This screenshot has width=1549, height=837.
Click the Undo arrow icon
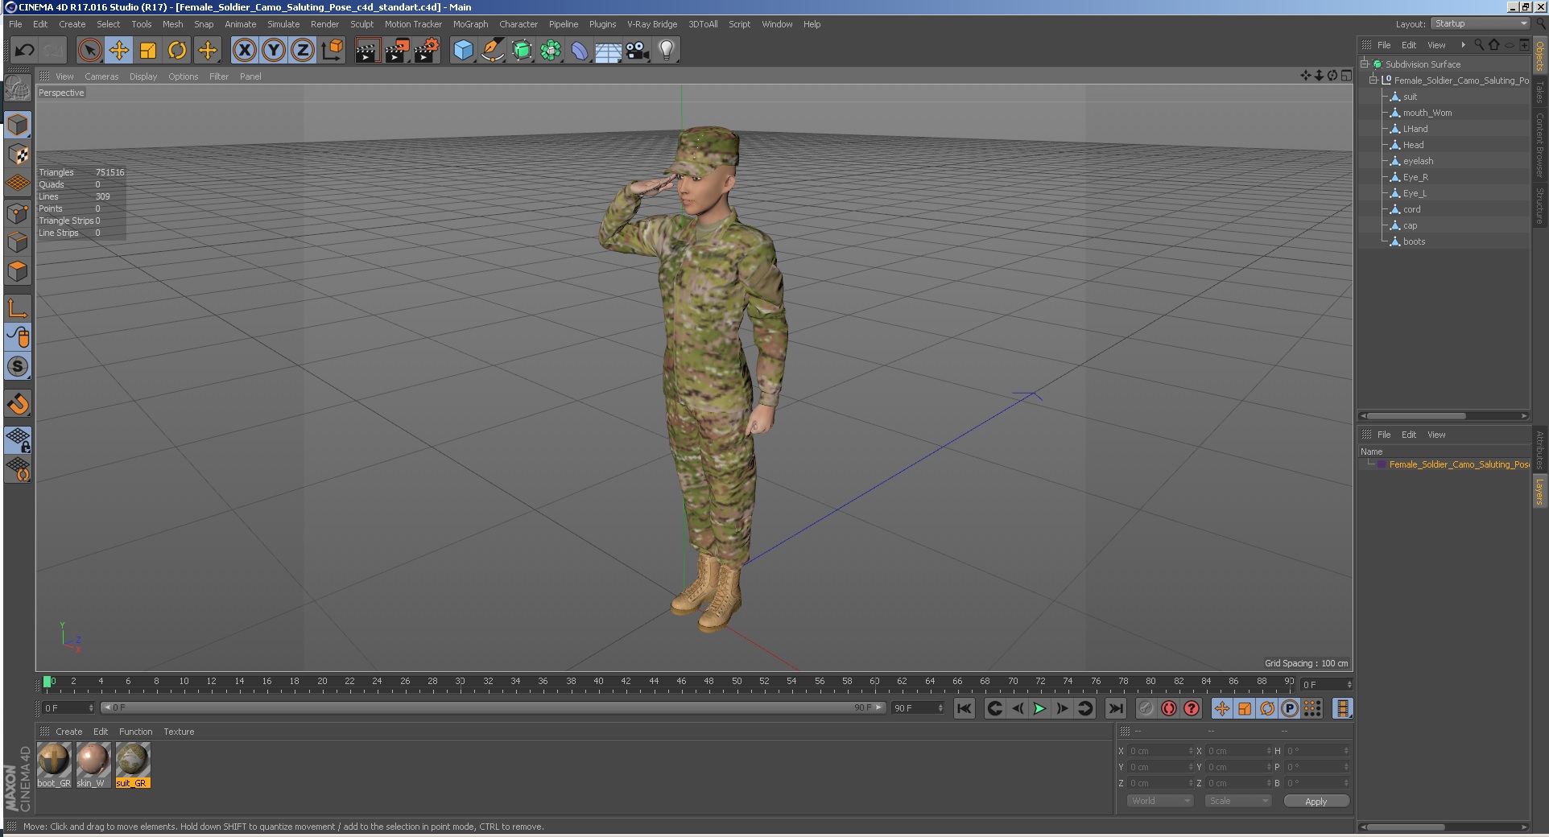point(24,50)
